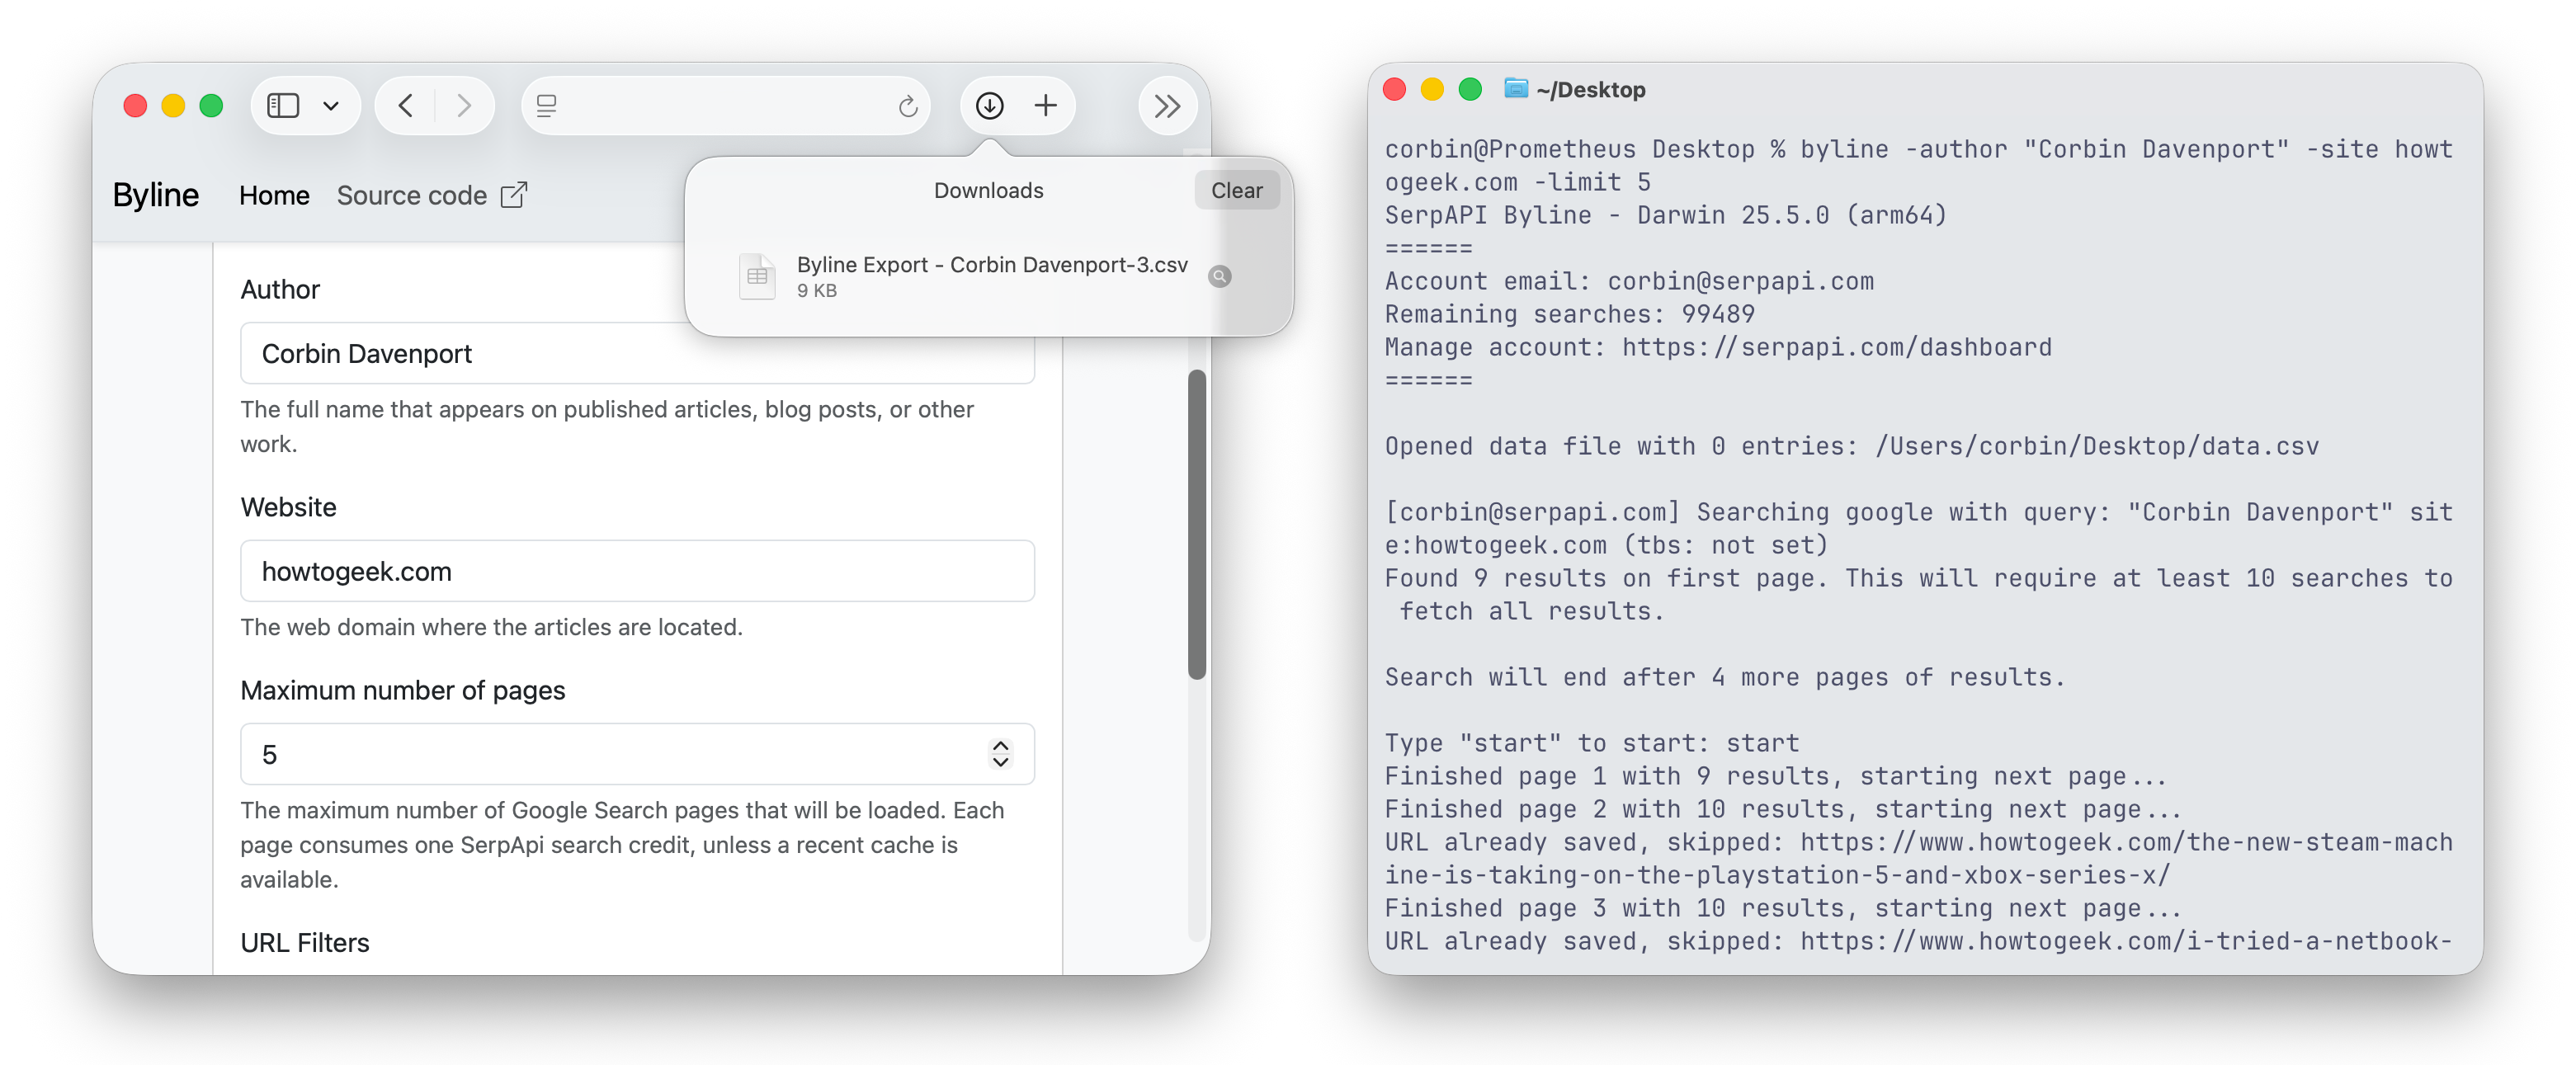This screenshot has width=2576, height=1065.
Task: Click the Author field containing Corbin Davenport
Action: [x=637, y=354]
